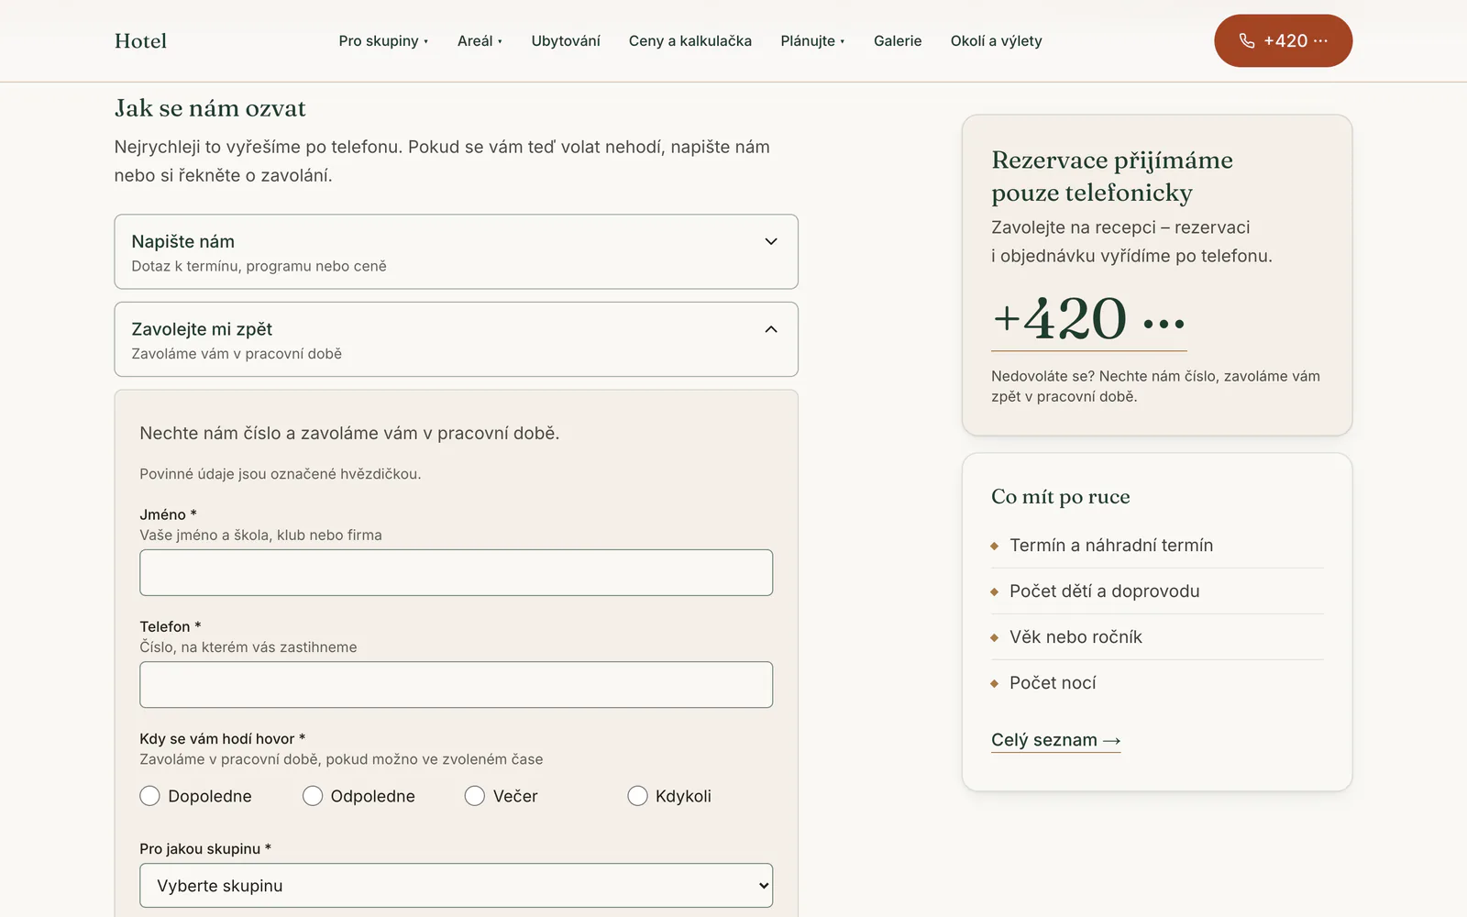This screenshot has width=1467, height=917.
Task: Navigate to Okolí a výlety
Action: point(996,40)
